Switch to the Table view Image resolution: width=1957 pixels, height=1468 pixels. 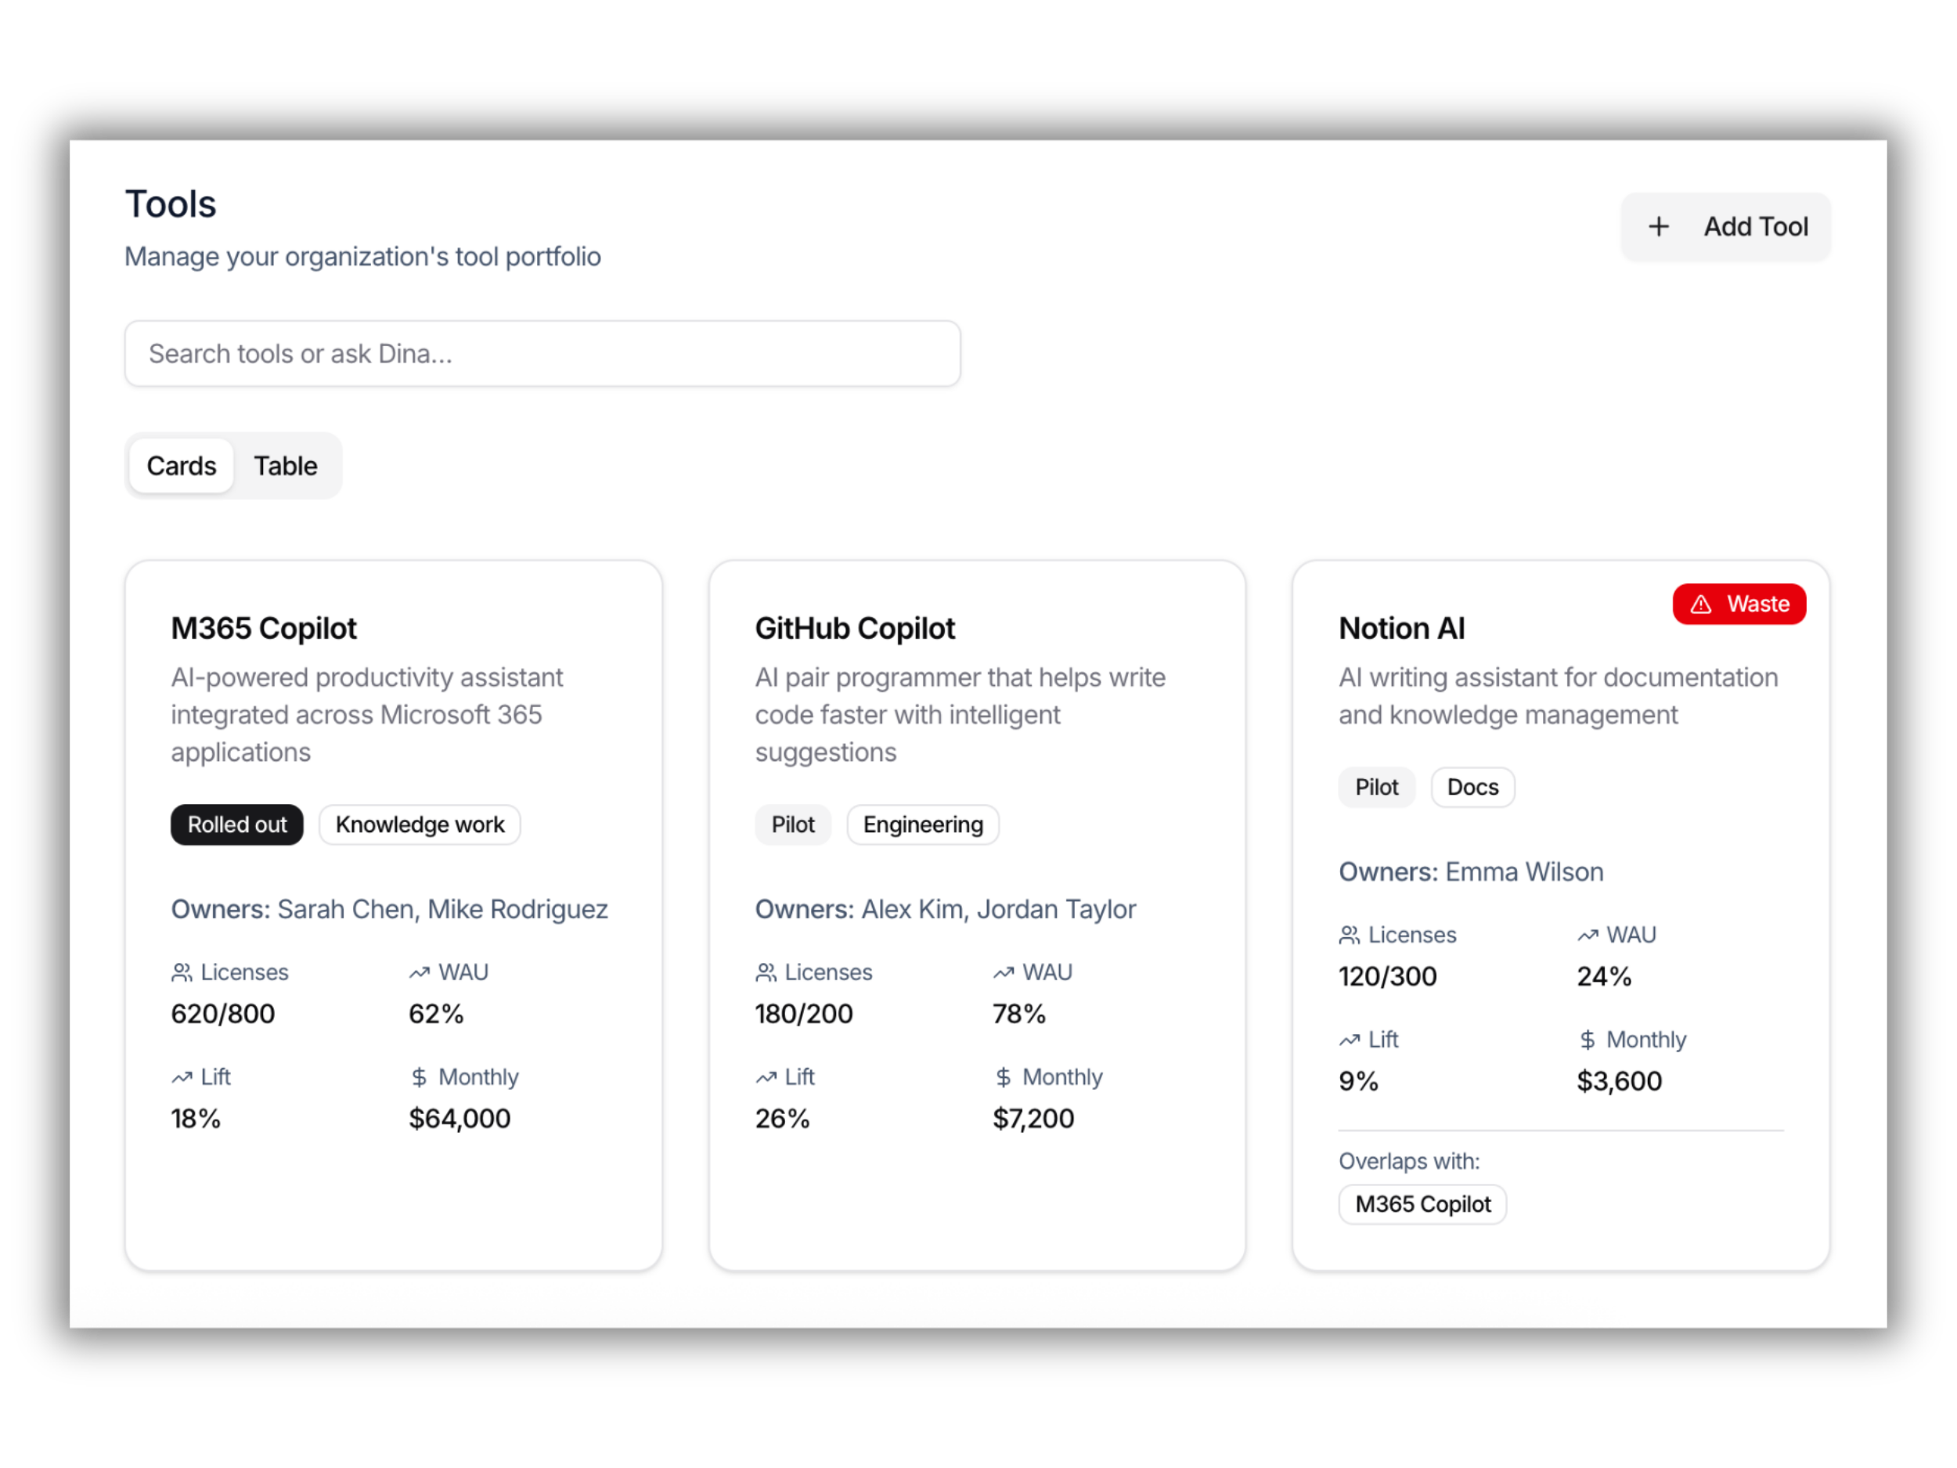coord(285,465)
